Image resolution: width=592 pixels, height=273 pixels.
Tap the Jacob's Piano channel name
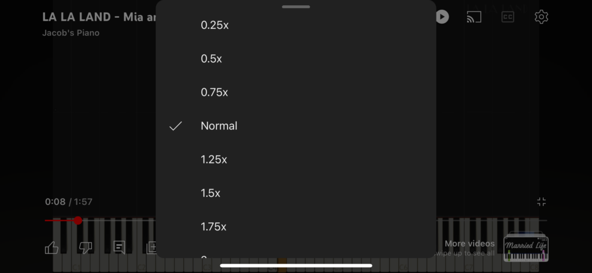pyautogui.click(x=71, y=33)
